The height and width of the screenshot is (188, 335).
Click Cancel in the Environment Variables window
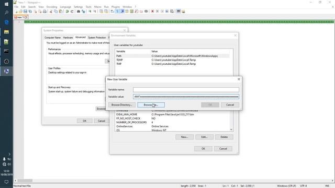(x=223, y=149)
